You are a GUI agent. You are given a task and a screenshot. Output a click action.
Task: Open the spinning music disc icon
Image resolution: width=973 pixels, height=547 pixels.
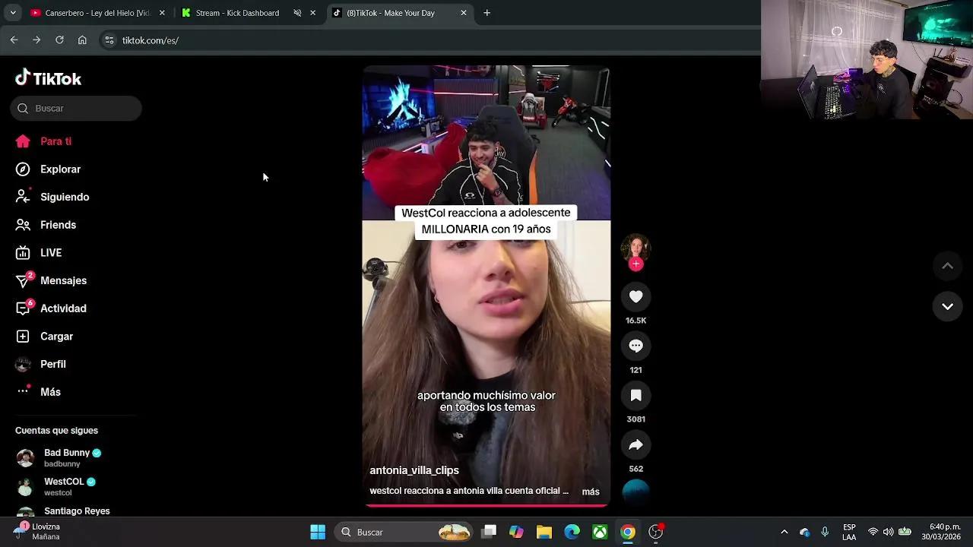(x=635, y=492)
